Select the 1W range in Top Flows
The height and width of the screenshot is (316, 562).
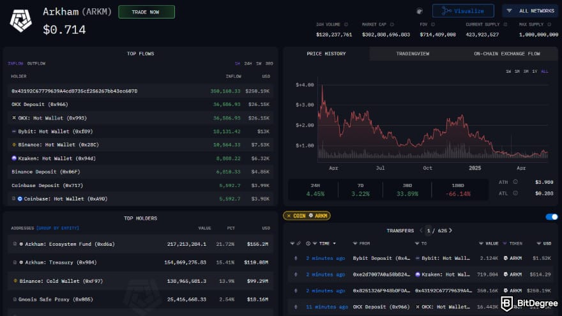pos(259,63)
